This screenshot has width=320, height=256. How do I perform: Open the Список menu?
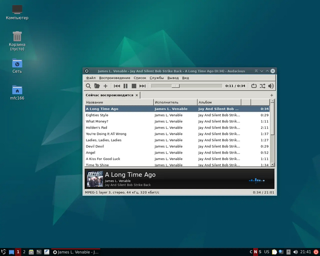[x=140, y=78]
